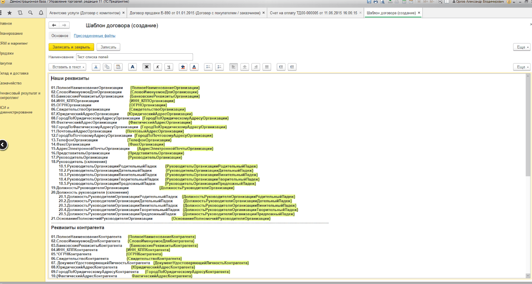532x284 pixels.
Task: Click the document editor vertical scrollbar
Action: point(528,175)
